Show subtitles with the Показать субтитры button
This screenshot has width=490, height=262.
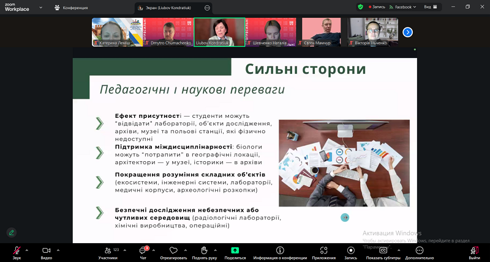(x=383, y=250)
